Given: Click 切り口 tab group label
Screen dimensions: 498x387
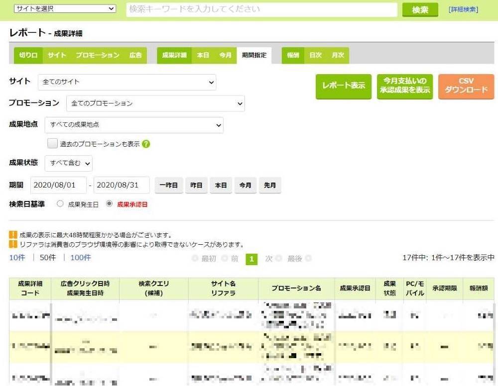Looking at the screenshot, I should pos(28,55).
